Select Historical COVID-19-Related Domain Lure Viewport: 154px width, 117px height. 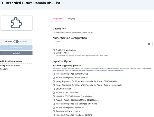[54, 96]
